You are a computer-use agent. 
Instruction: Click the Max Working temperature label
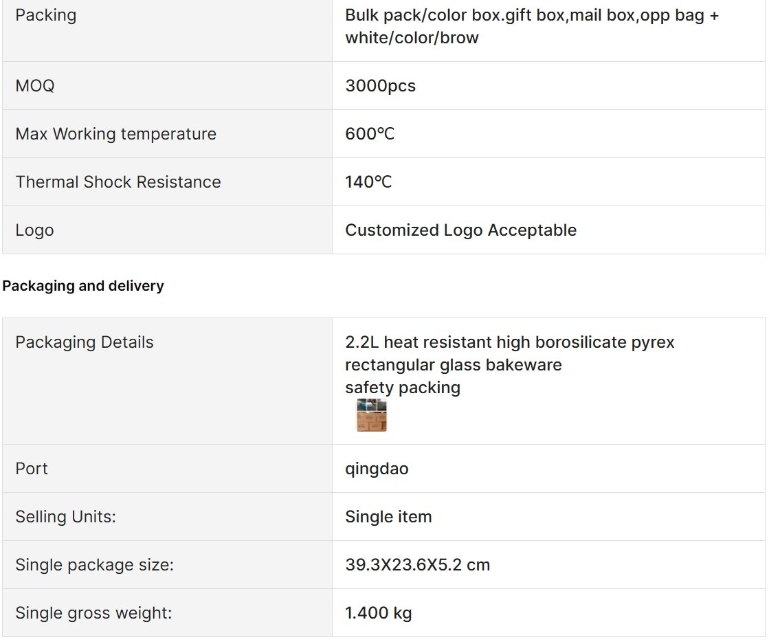pos(116,134)
